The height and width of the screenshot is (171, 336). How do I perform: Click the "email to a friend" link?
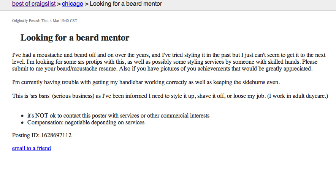pos(32,148)
